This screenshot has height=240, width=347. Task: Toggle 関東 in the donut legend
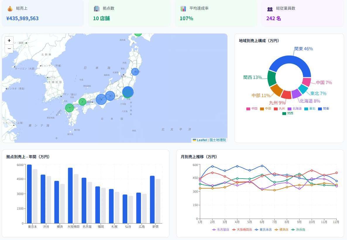(324, 109)
